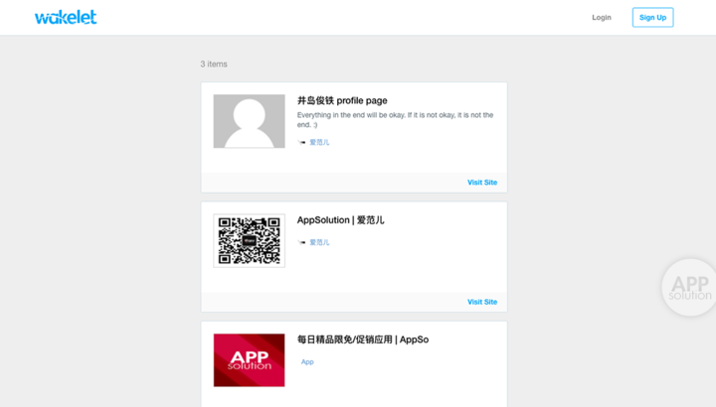Click the 爱范儿 source link in AppSolution card

click(319, 242)
